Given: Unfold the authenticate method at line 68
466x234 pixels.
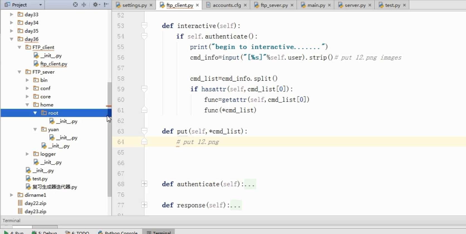Looking at the screenshot, I should 144,184.
